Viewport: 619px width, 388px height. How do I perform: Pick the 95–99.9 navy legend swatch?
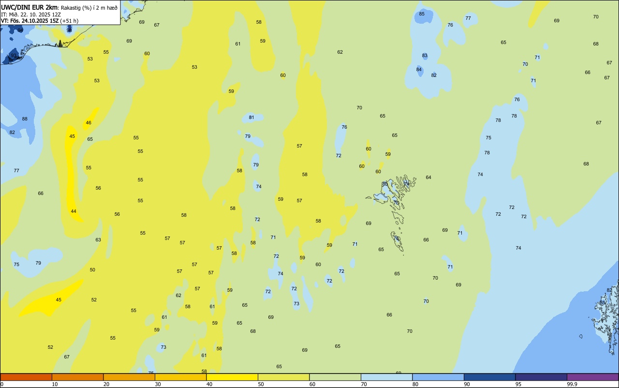(x=541, y=377)
